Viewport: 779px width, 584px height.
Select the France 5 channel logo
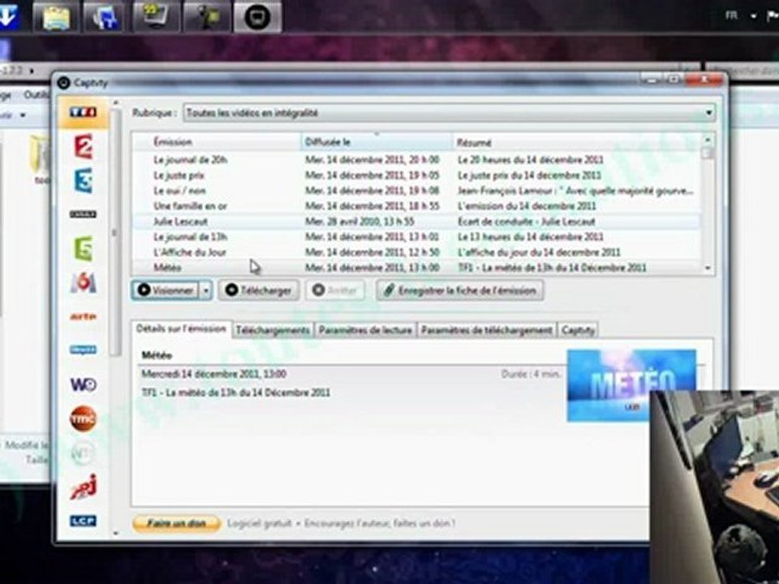[84, 248]
